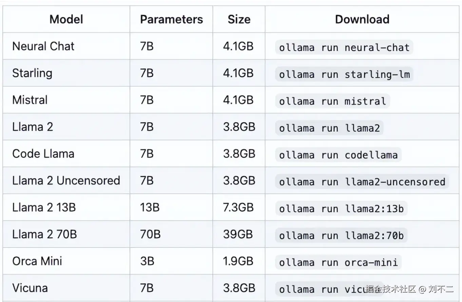
Task: Select the "ollama run llama2:13b" command
Action: (341, 209)
